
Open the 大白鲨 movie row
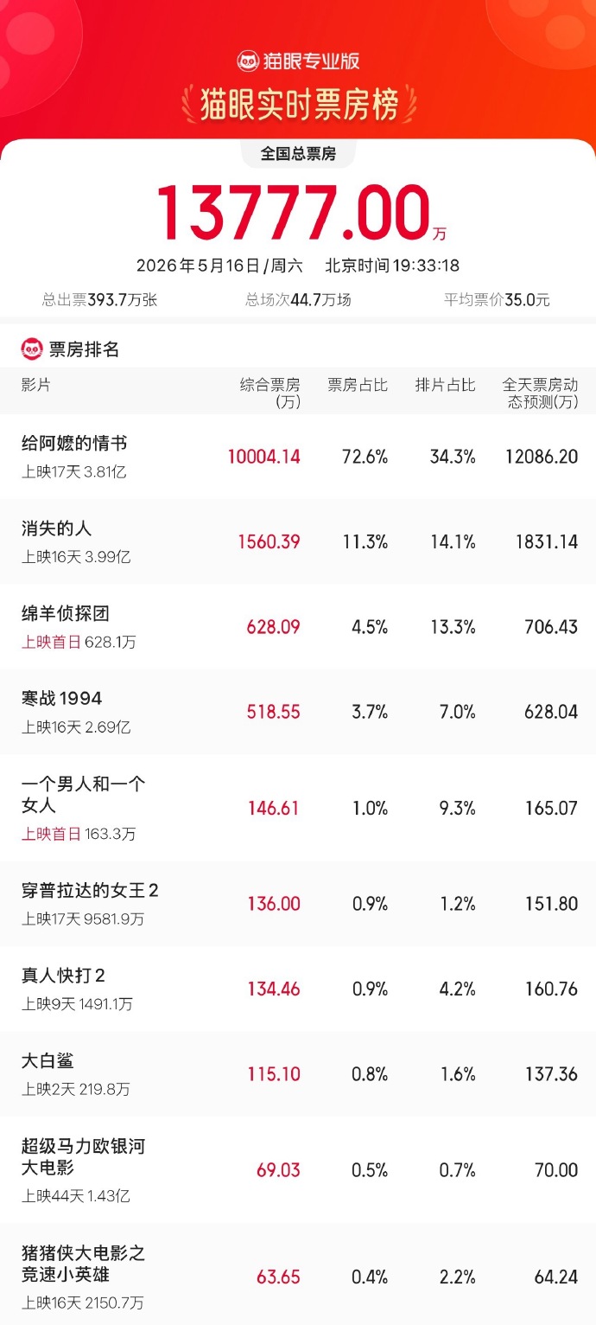point(298,1073)
